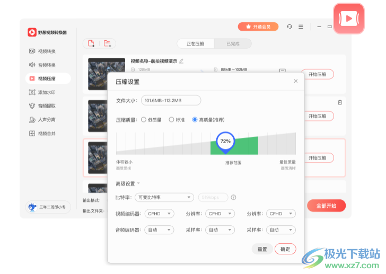Click the add file icon
Viewport: 386px width, 274px height.
[x=91, y=44]
